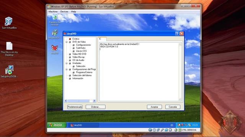Select Información in the tree
Viewport: 245px width, 137px height.
78,78
